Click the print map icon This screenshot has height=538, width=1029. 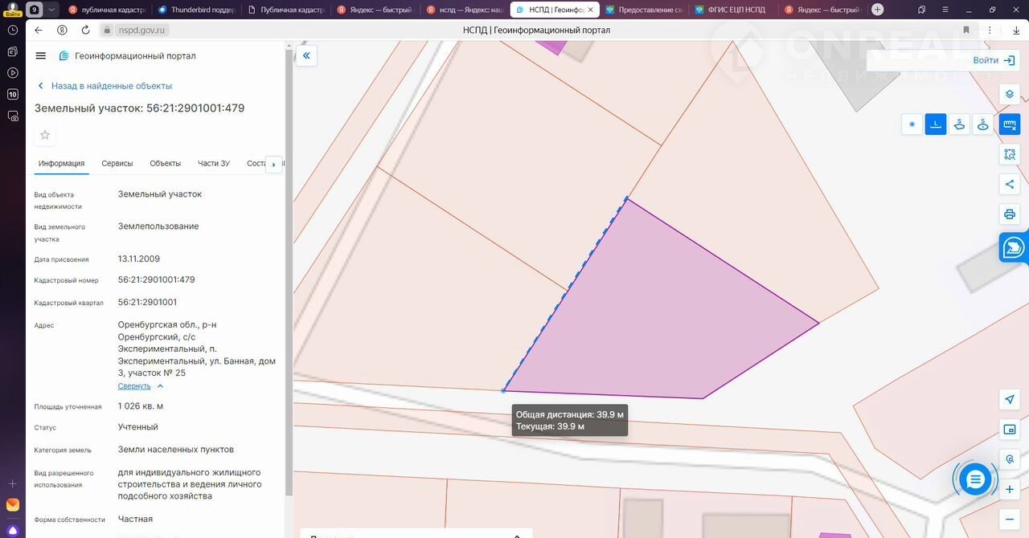click(x=1010, y=214)
